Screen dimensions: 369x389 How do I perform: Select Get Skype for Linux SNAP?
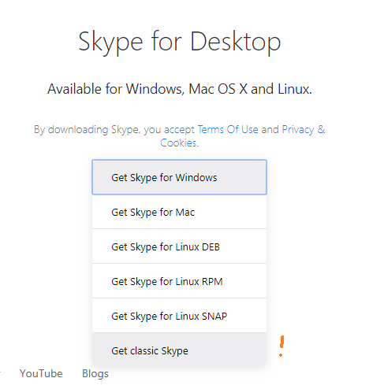pos(179,316)
